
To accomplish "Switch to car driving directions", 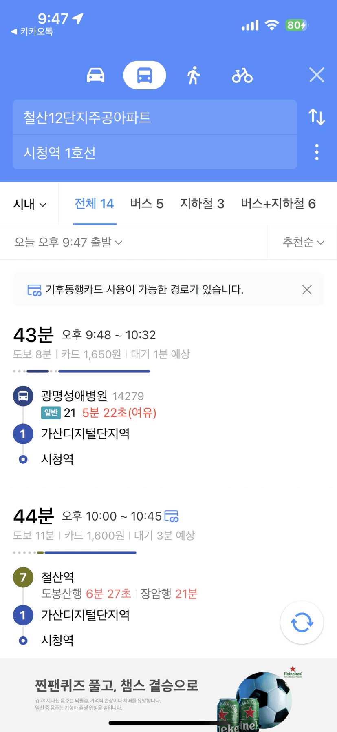I will click(x=96, y=76).
